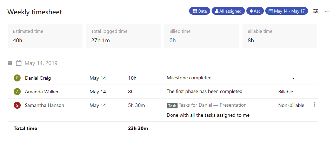
Task: Collapse the May 14, 2019 group
Action: point(10,63)
